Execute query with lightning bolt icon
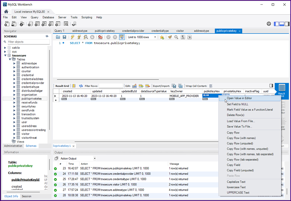 click(x=72, y=37)
